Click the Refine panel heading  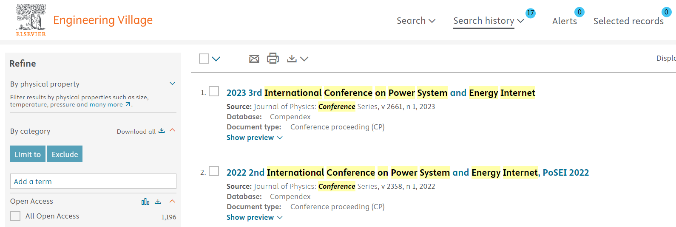click(23, 63)
